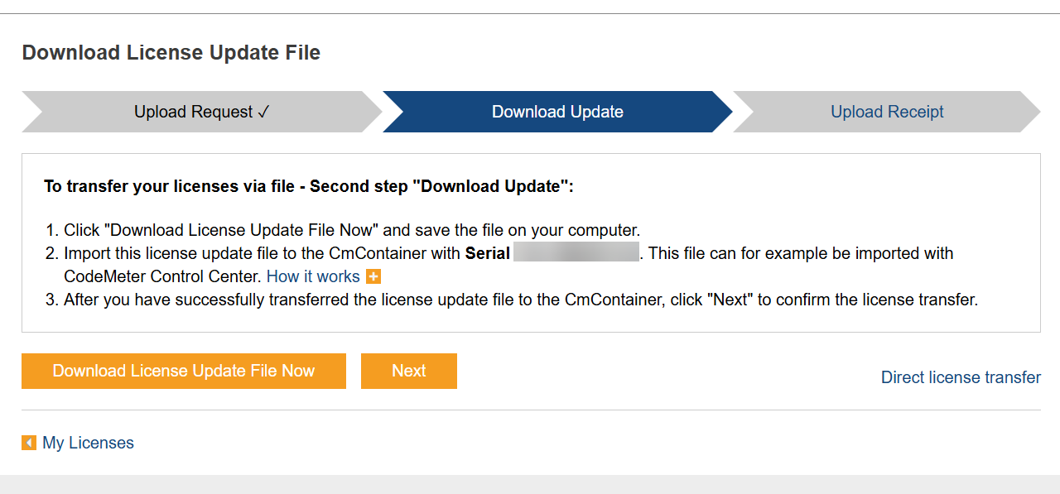1060x494 pixels.
Task: Click the orange back-arrow icon before My Licenses
Action: [x=29, y=443]
